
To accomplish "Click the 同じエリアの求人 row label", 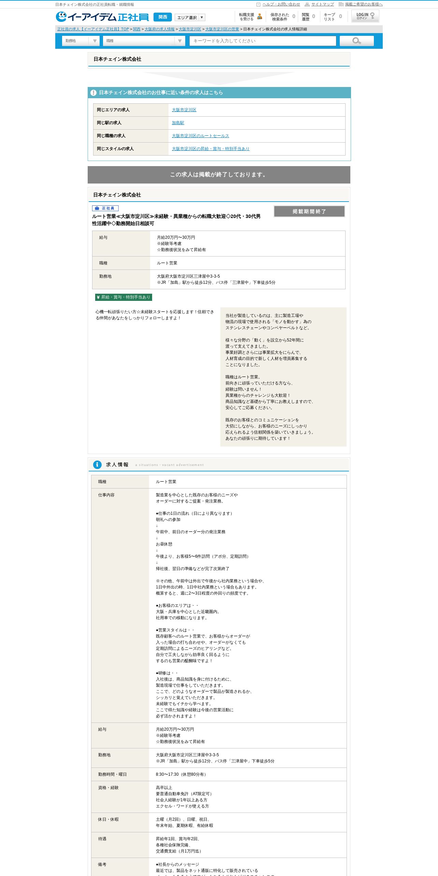I will tap(113, 110).
